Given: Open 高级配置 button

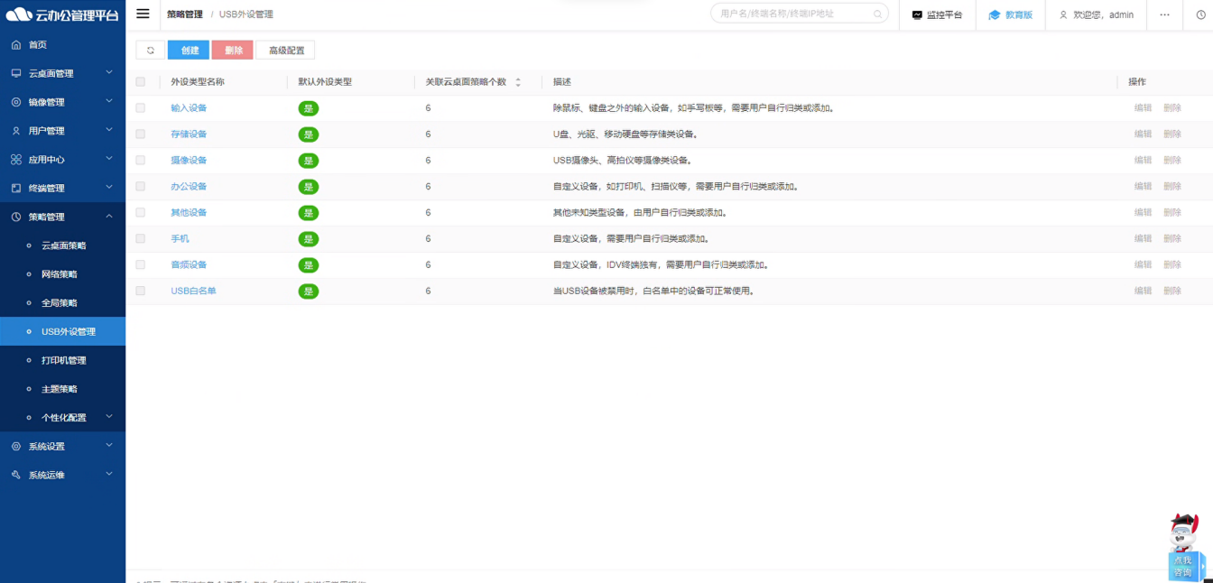Looking at the screenshot, I should click(286, 51).
